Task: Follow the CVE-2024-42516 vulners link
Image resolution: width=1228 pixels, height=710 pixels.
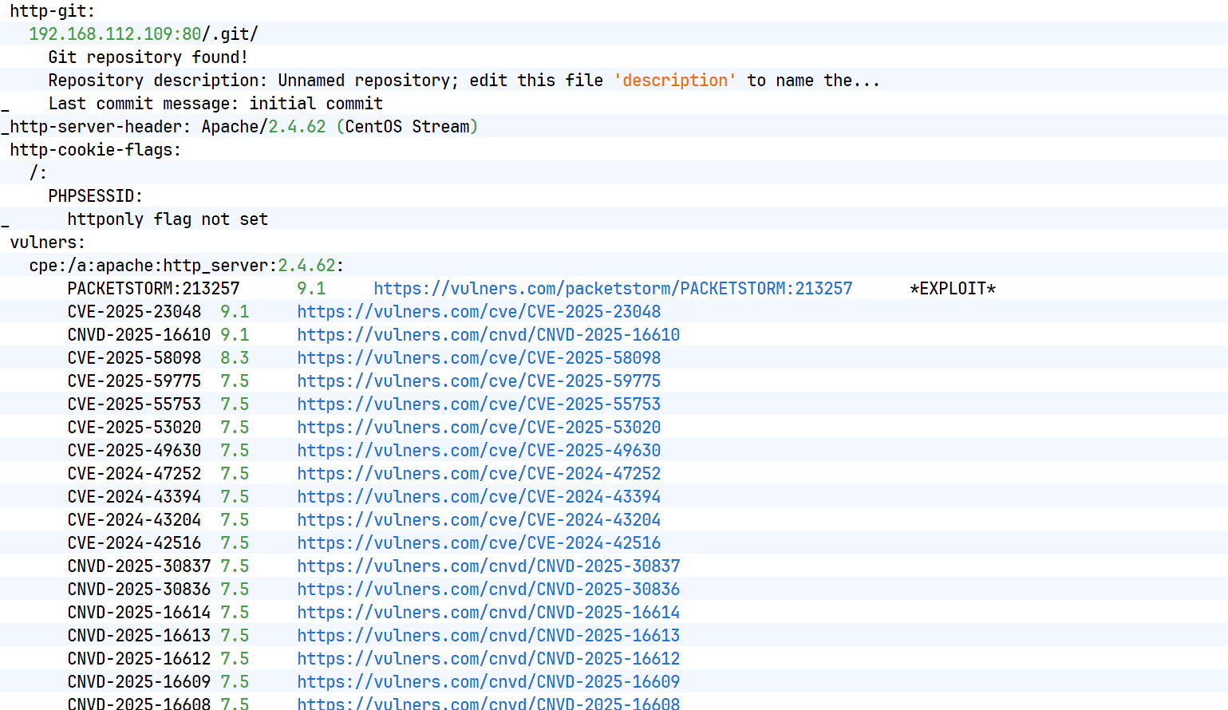Action: [479, 543]
